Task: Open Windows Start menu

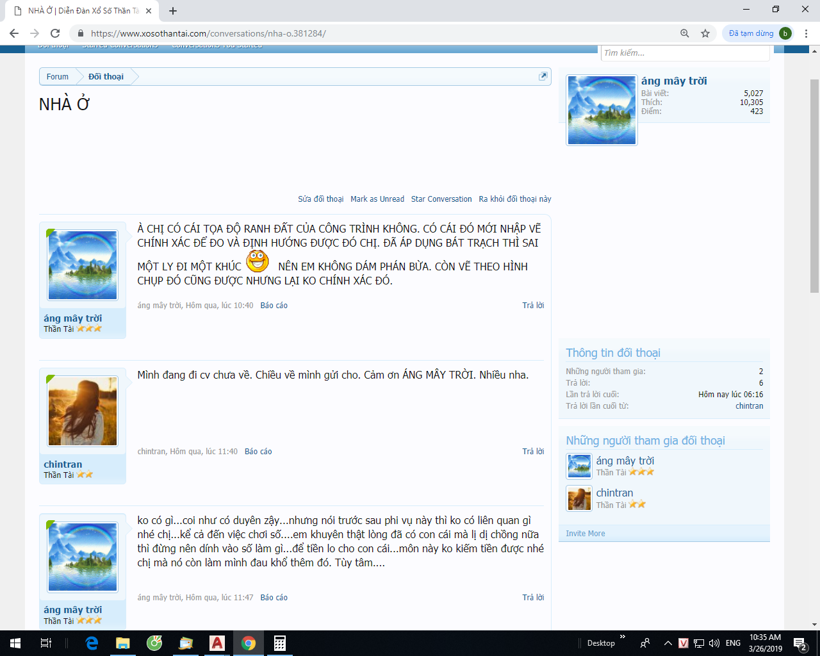Action: pyautogui.click(x=15, y=643)
